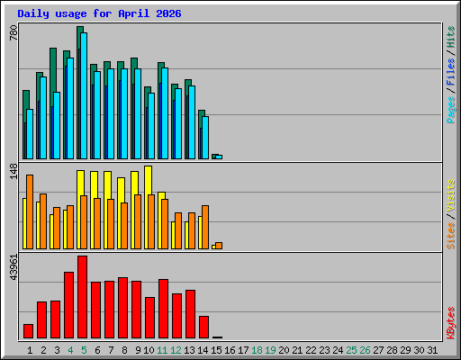Click the 'Daily usage for April 2026' title
Image resolution: width=461 pixels, height=360 pixels.
point(99,13)
